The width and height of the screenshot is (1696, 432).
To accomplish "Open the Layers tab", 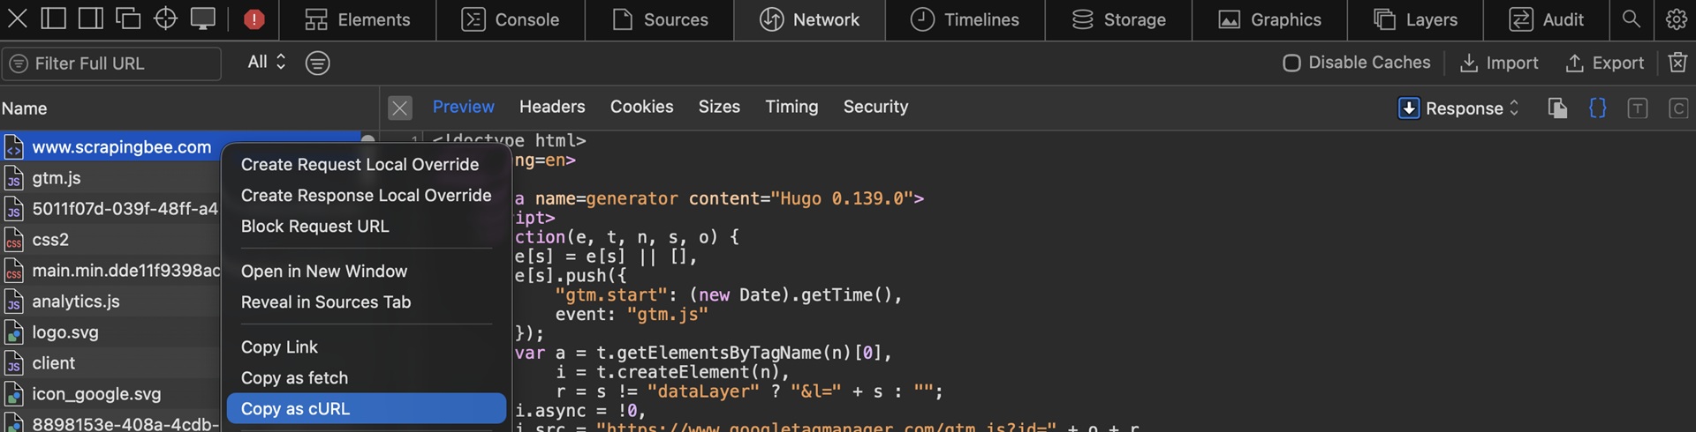I will (x=1415, y=19).
